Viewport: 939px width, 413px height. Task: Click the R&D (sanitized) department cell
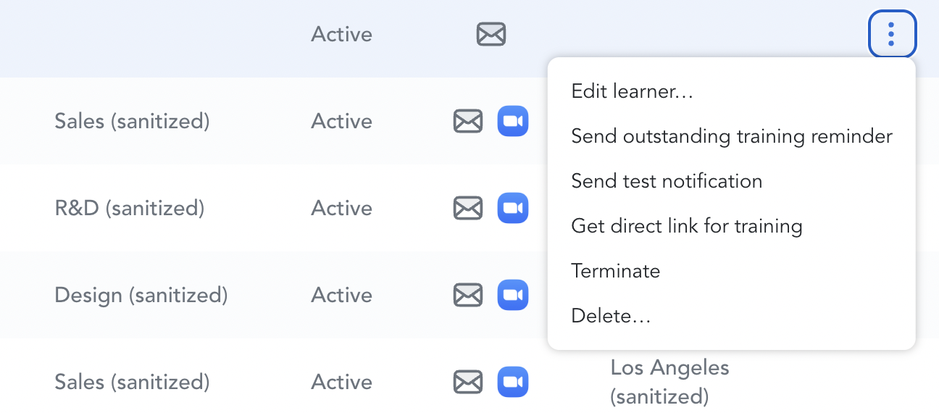130,209
